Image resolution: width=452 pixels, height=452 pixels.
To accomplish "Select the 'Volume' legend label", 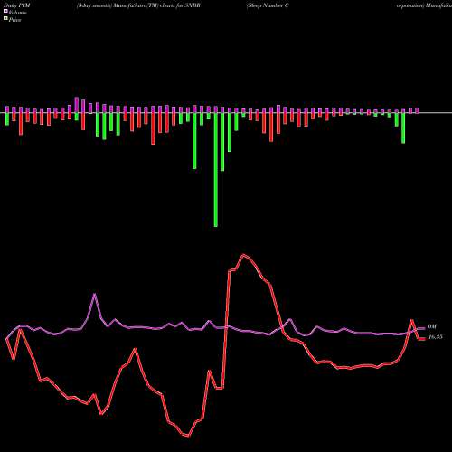I will coord(17,13).
